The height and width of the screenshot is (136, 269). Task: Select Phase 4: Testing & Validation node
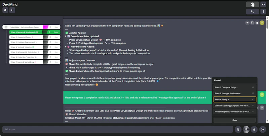point(35,47)
